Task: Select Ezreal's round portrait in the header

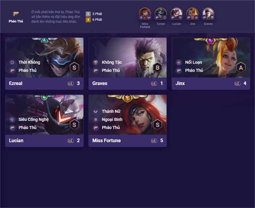Action: 161,14
